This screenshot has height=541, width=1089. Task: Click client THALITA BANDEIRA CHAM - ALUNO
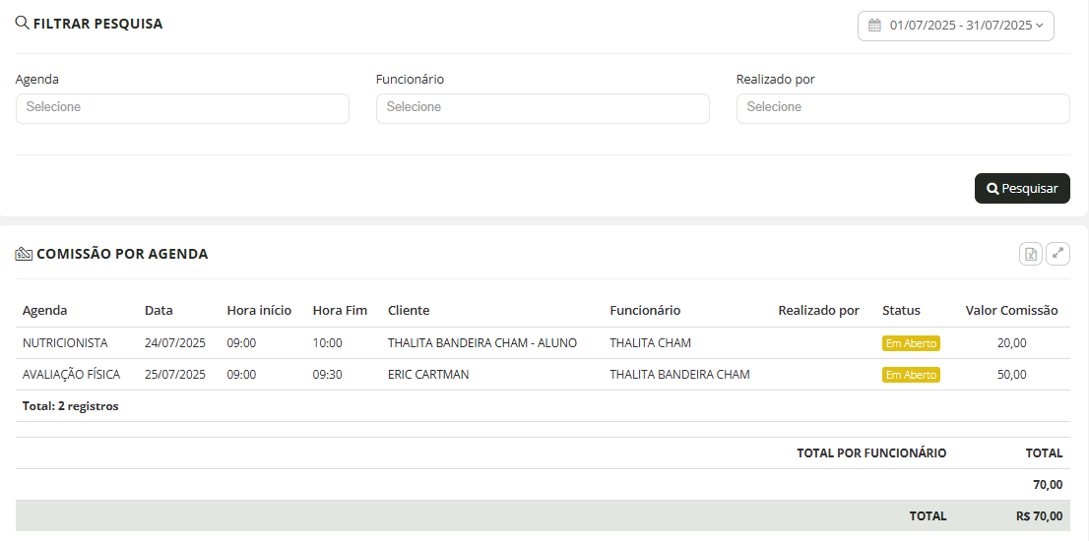tap(482, 342)
